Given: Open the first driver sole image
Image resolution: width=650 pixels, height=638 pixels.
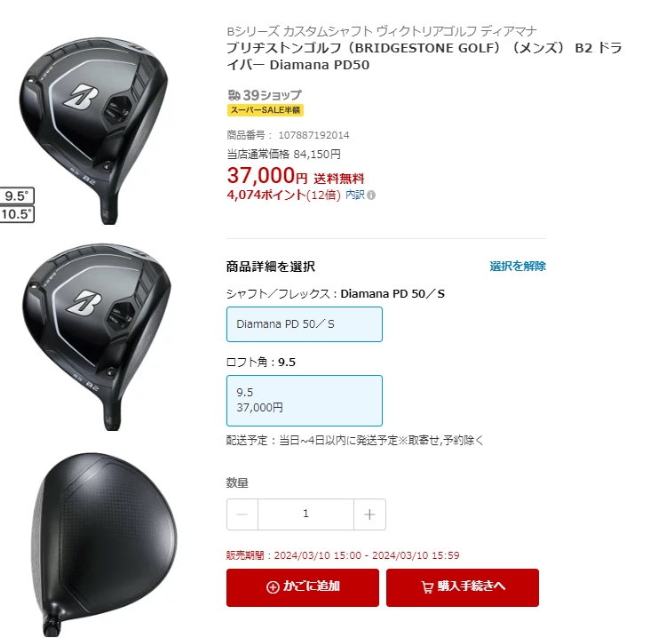Looking at the screenshot, I should click(x=94, y=131).
